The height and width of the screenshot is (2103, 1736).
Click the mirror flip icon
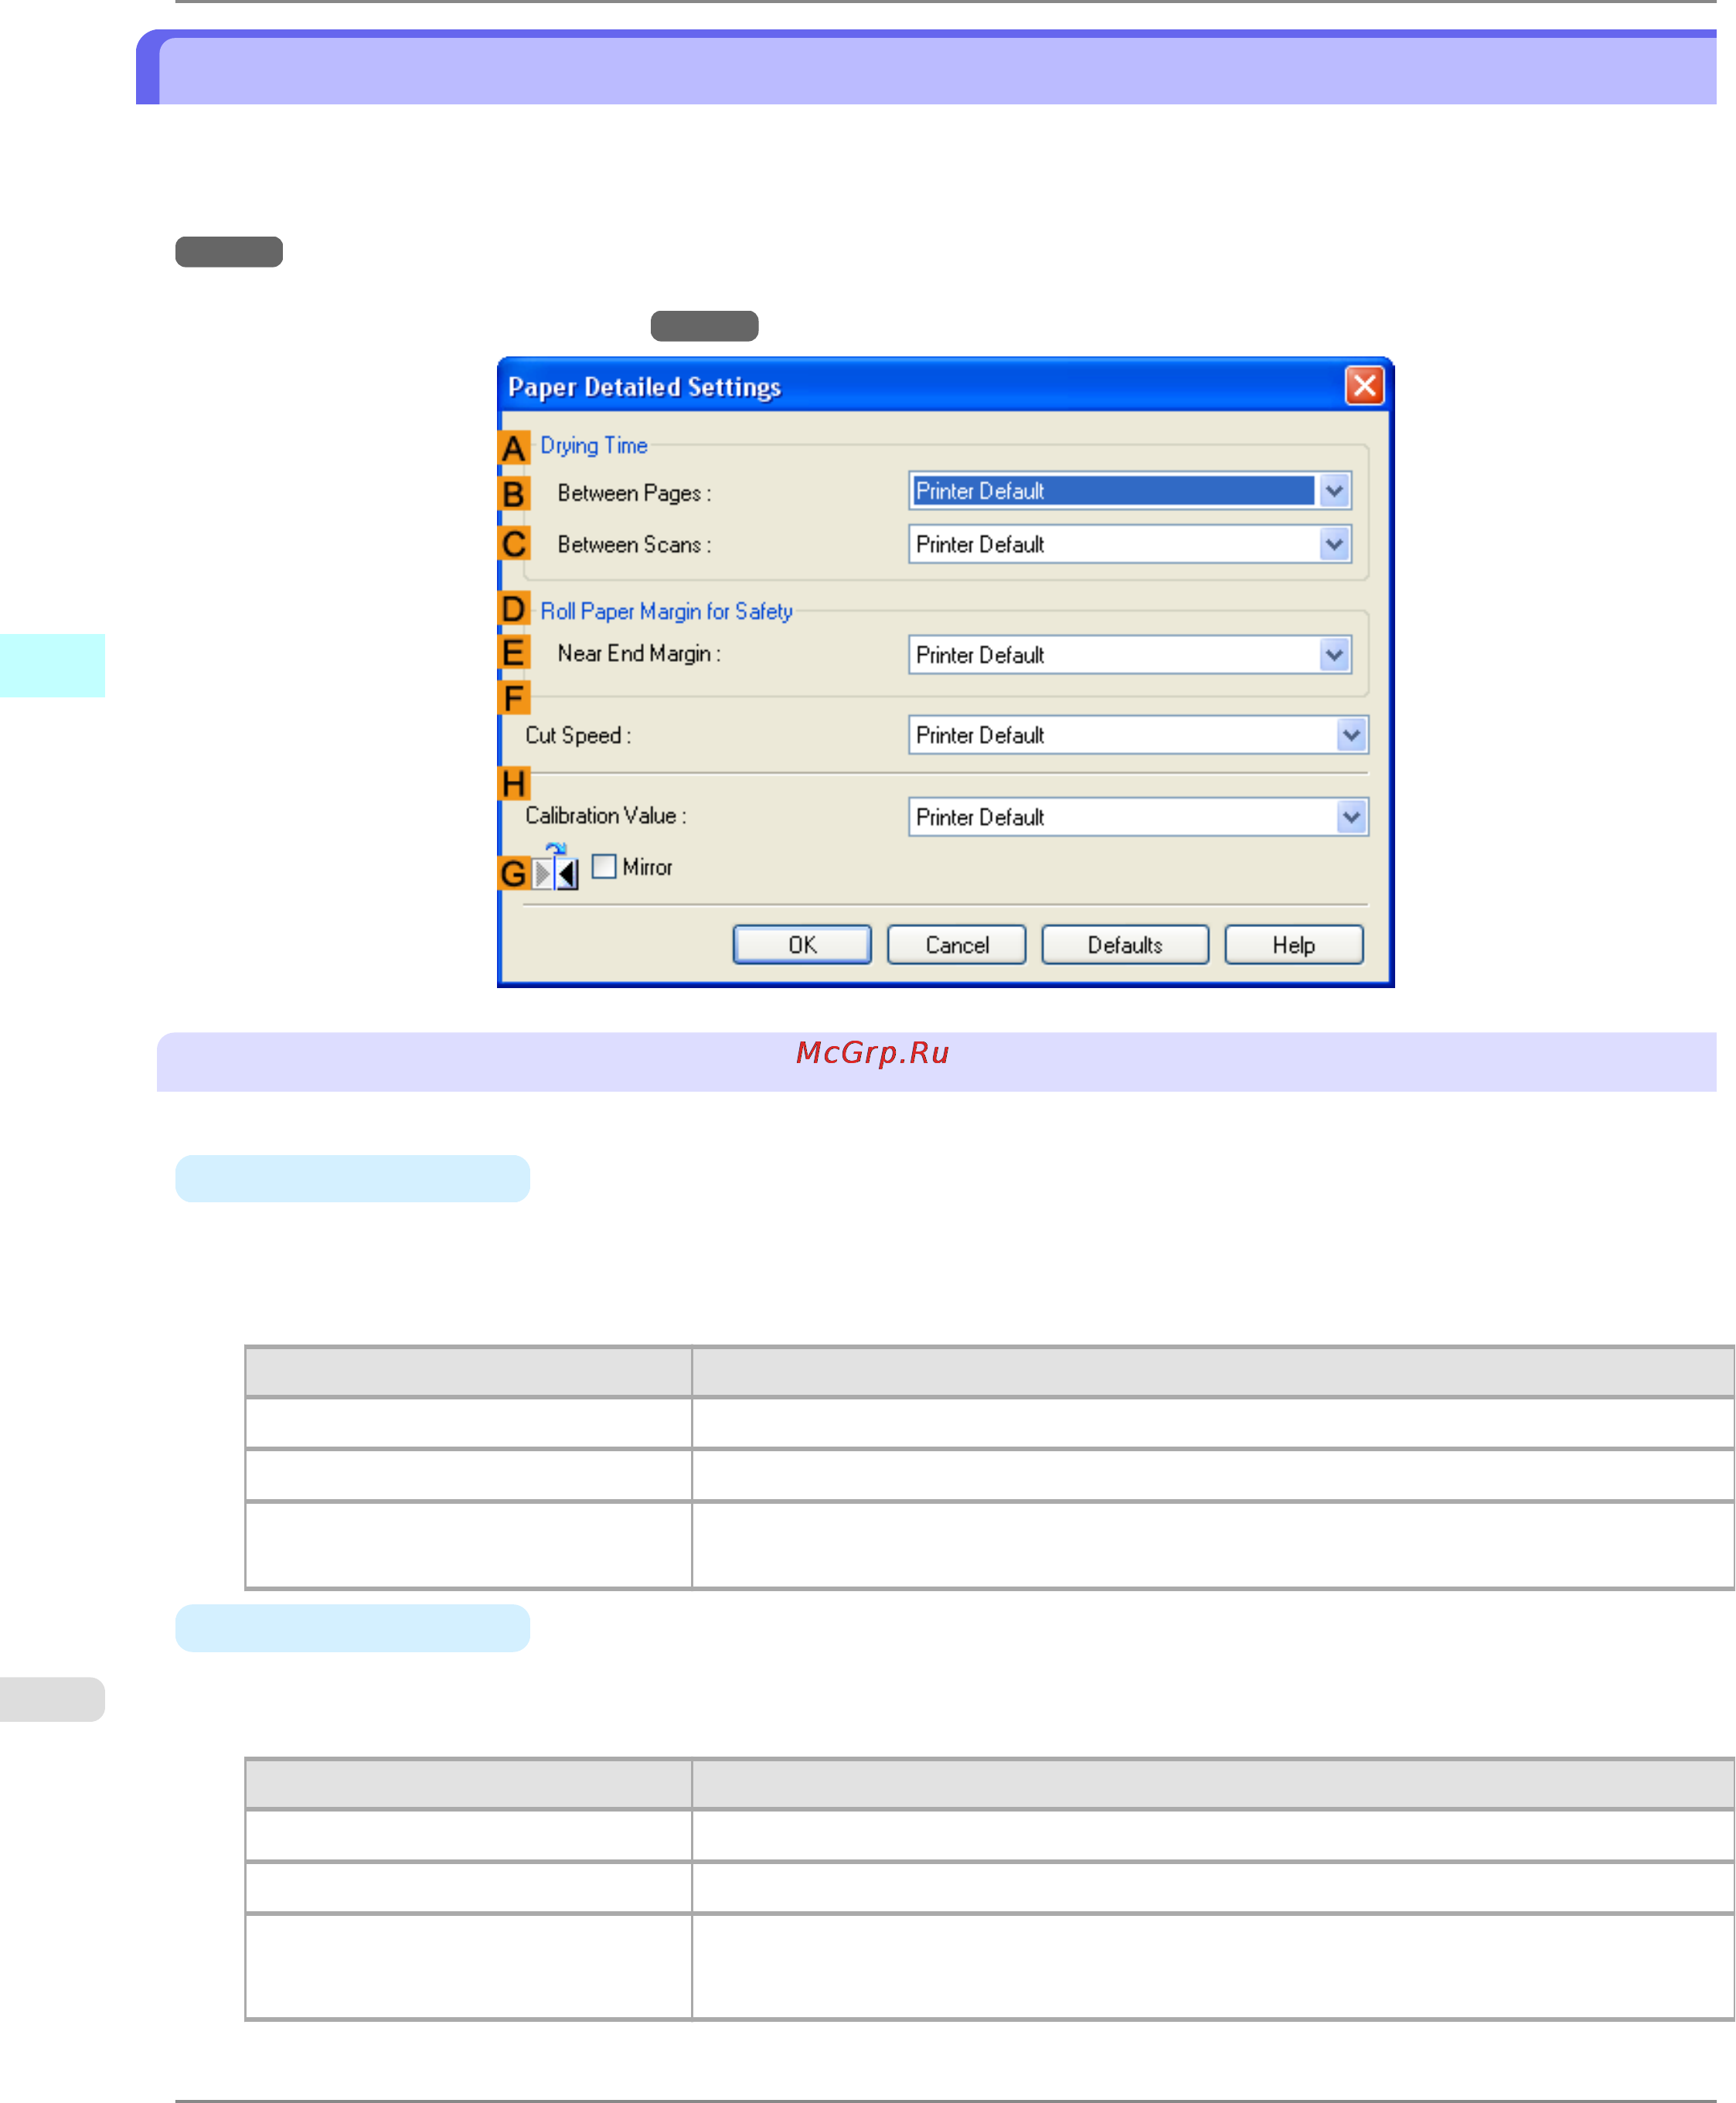[555, 867]
